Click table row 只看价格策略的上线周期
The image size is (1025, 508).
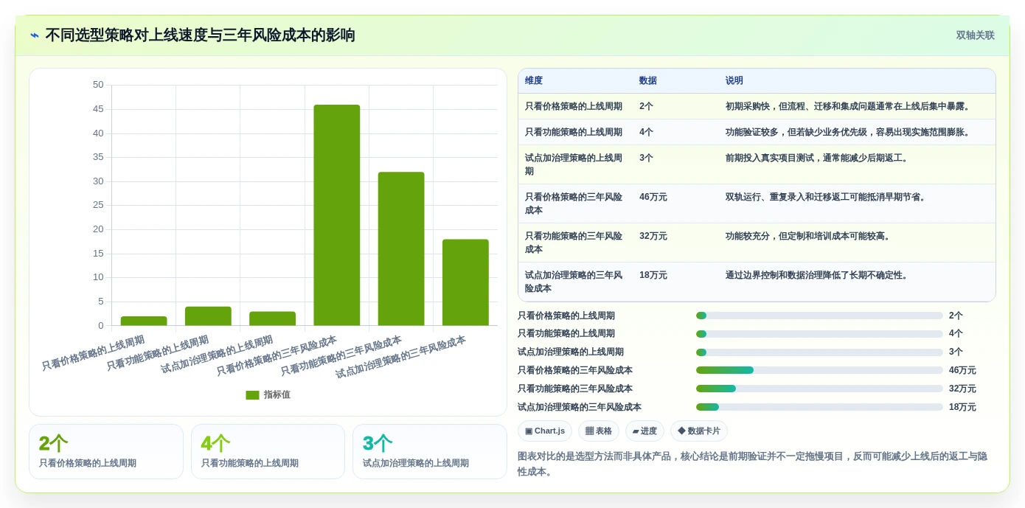tap(757, 106)
